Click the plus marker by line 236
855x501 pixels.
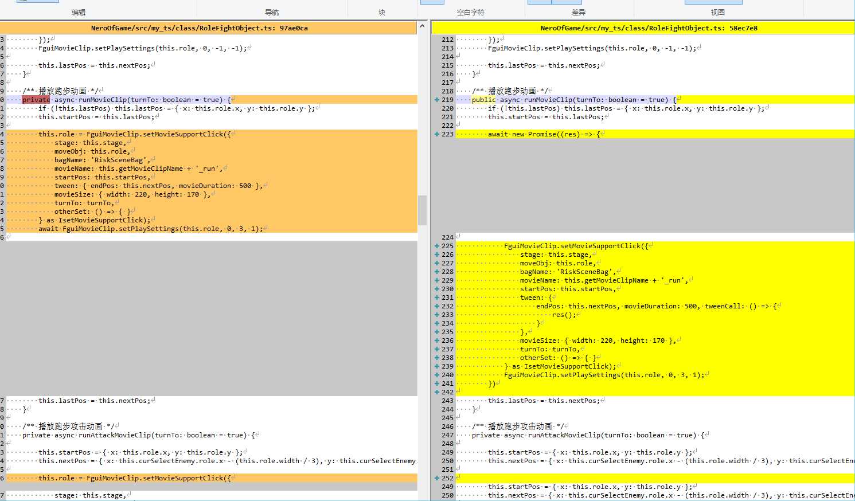point(437,340)
